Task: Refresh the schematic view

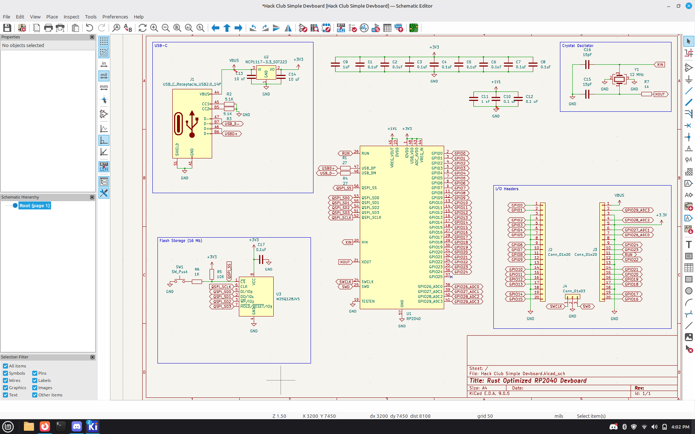Action: tap(143, 28)
